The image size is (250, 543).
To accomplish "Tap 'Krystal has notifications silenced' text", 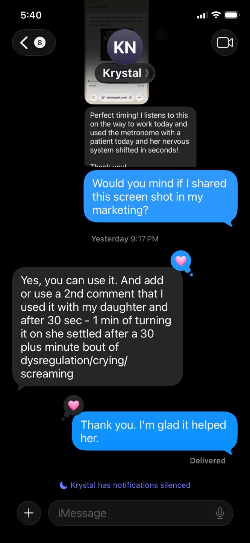I will pyautogui.click(x=130, y=485).
